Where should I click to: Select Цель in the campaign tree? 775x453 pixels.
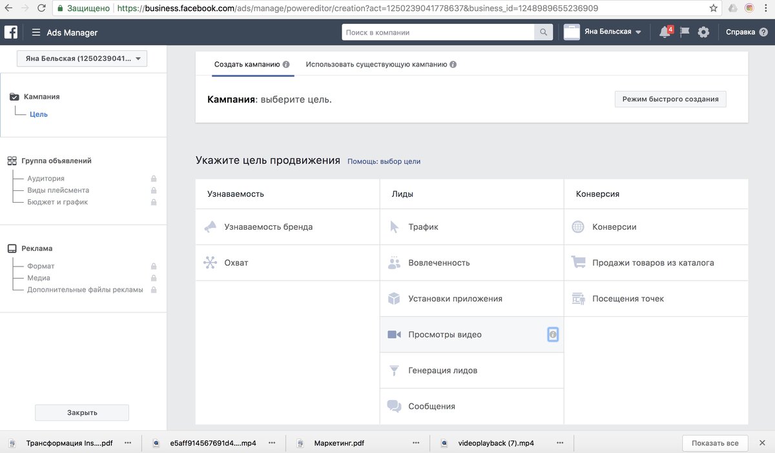[x=39, y=114]
